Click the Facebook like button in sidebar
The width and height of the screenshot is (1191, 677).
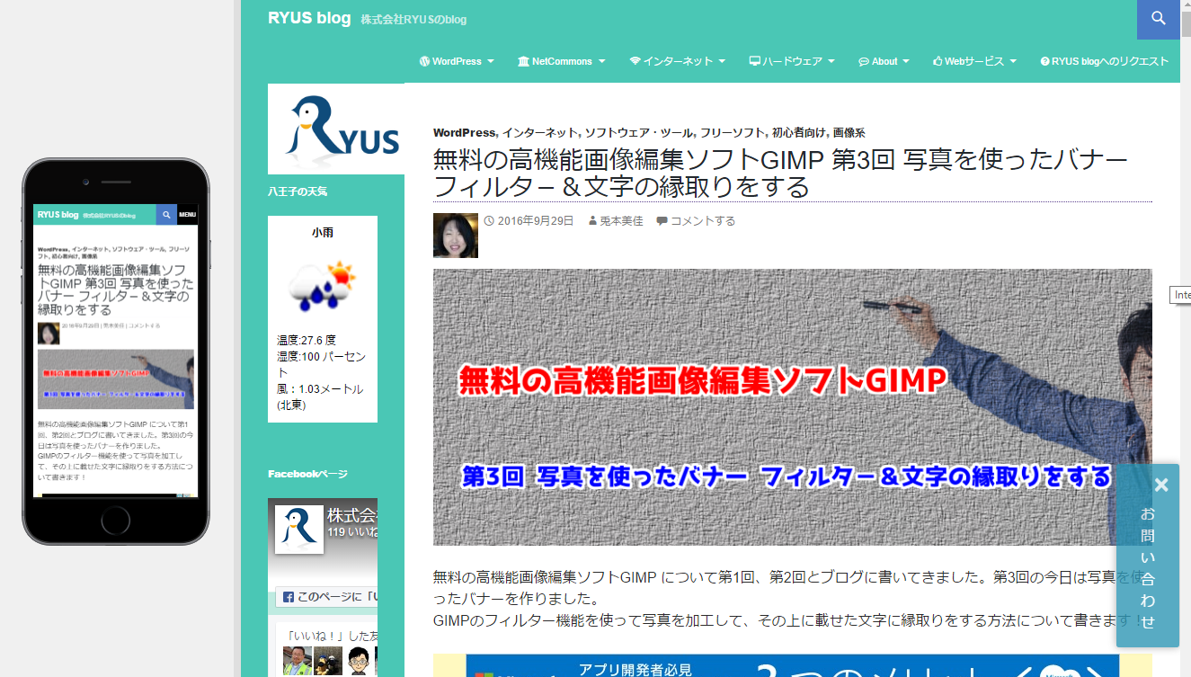click(x=328, y=596)
